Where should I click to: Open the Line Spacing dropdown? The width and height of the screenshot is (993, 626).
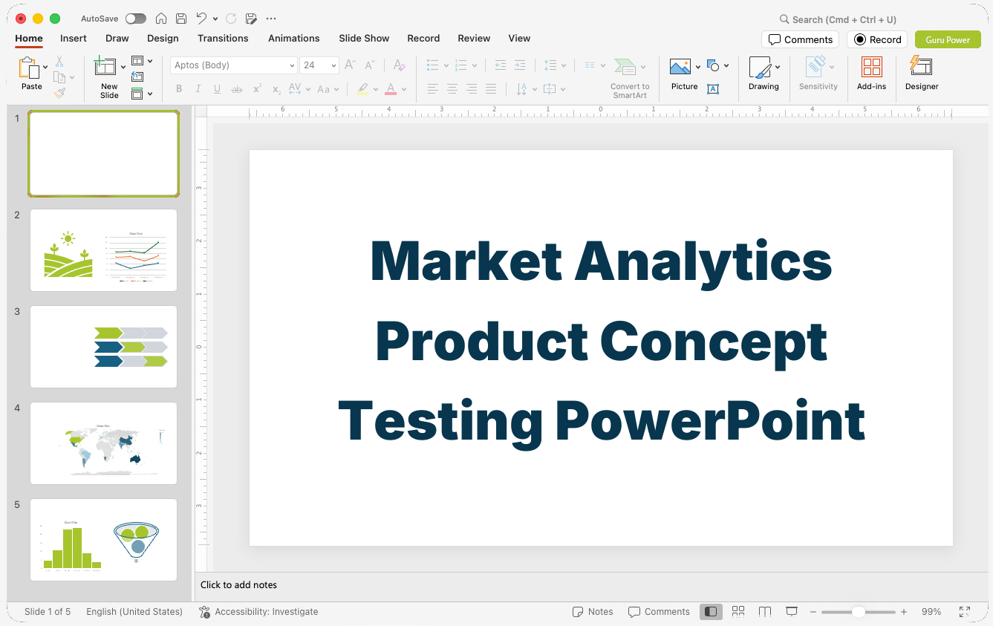click(x=554, y=65)
